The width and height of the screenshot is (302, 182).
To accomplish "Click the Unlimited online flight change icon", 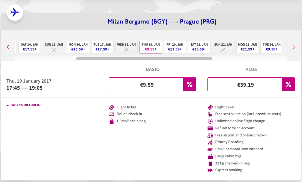I will [x=210, y=121].
